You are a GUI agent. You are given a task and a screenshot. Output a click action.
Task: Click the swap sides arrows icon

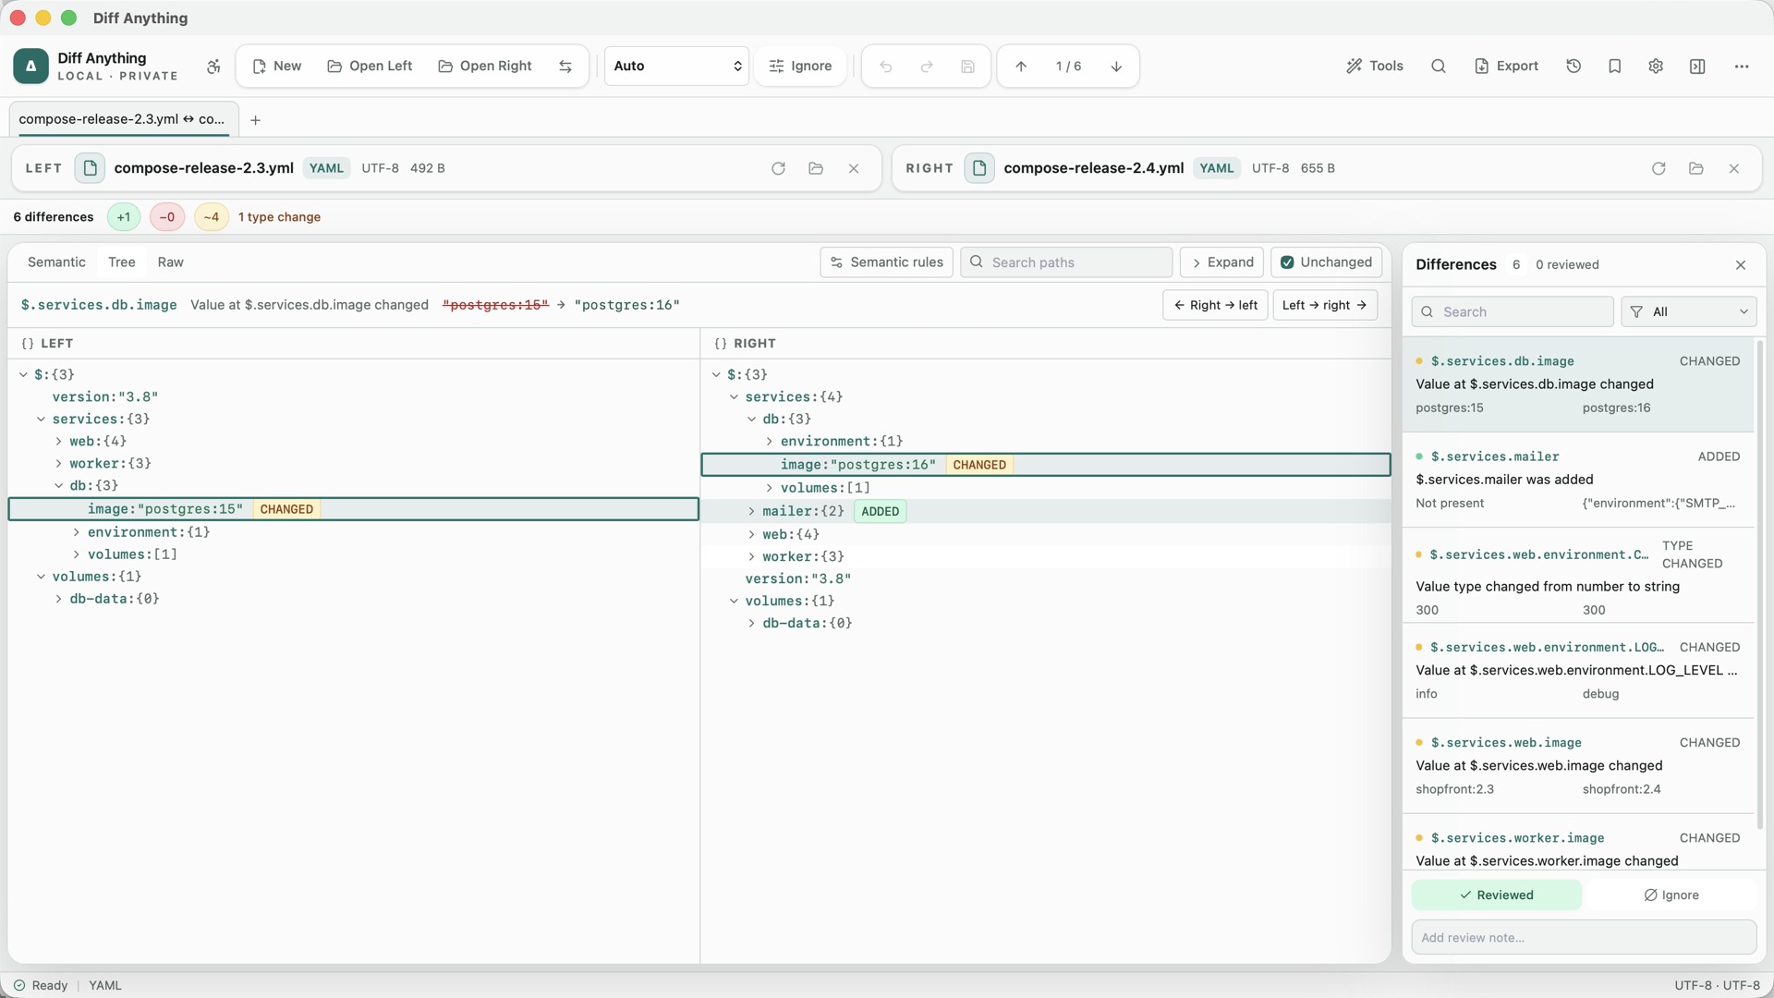tap(565, 67)
